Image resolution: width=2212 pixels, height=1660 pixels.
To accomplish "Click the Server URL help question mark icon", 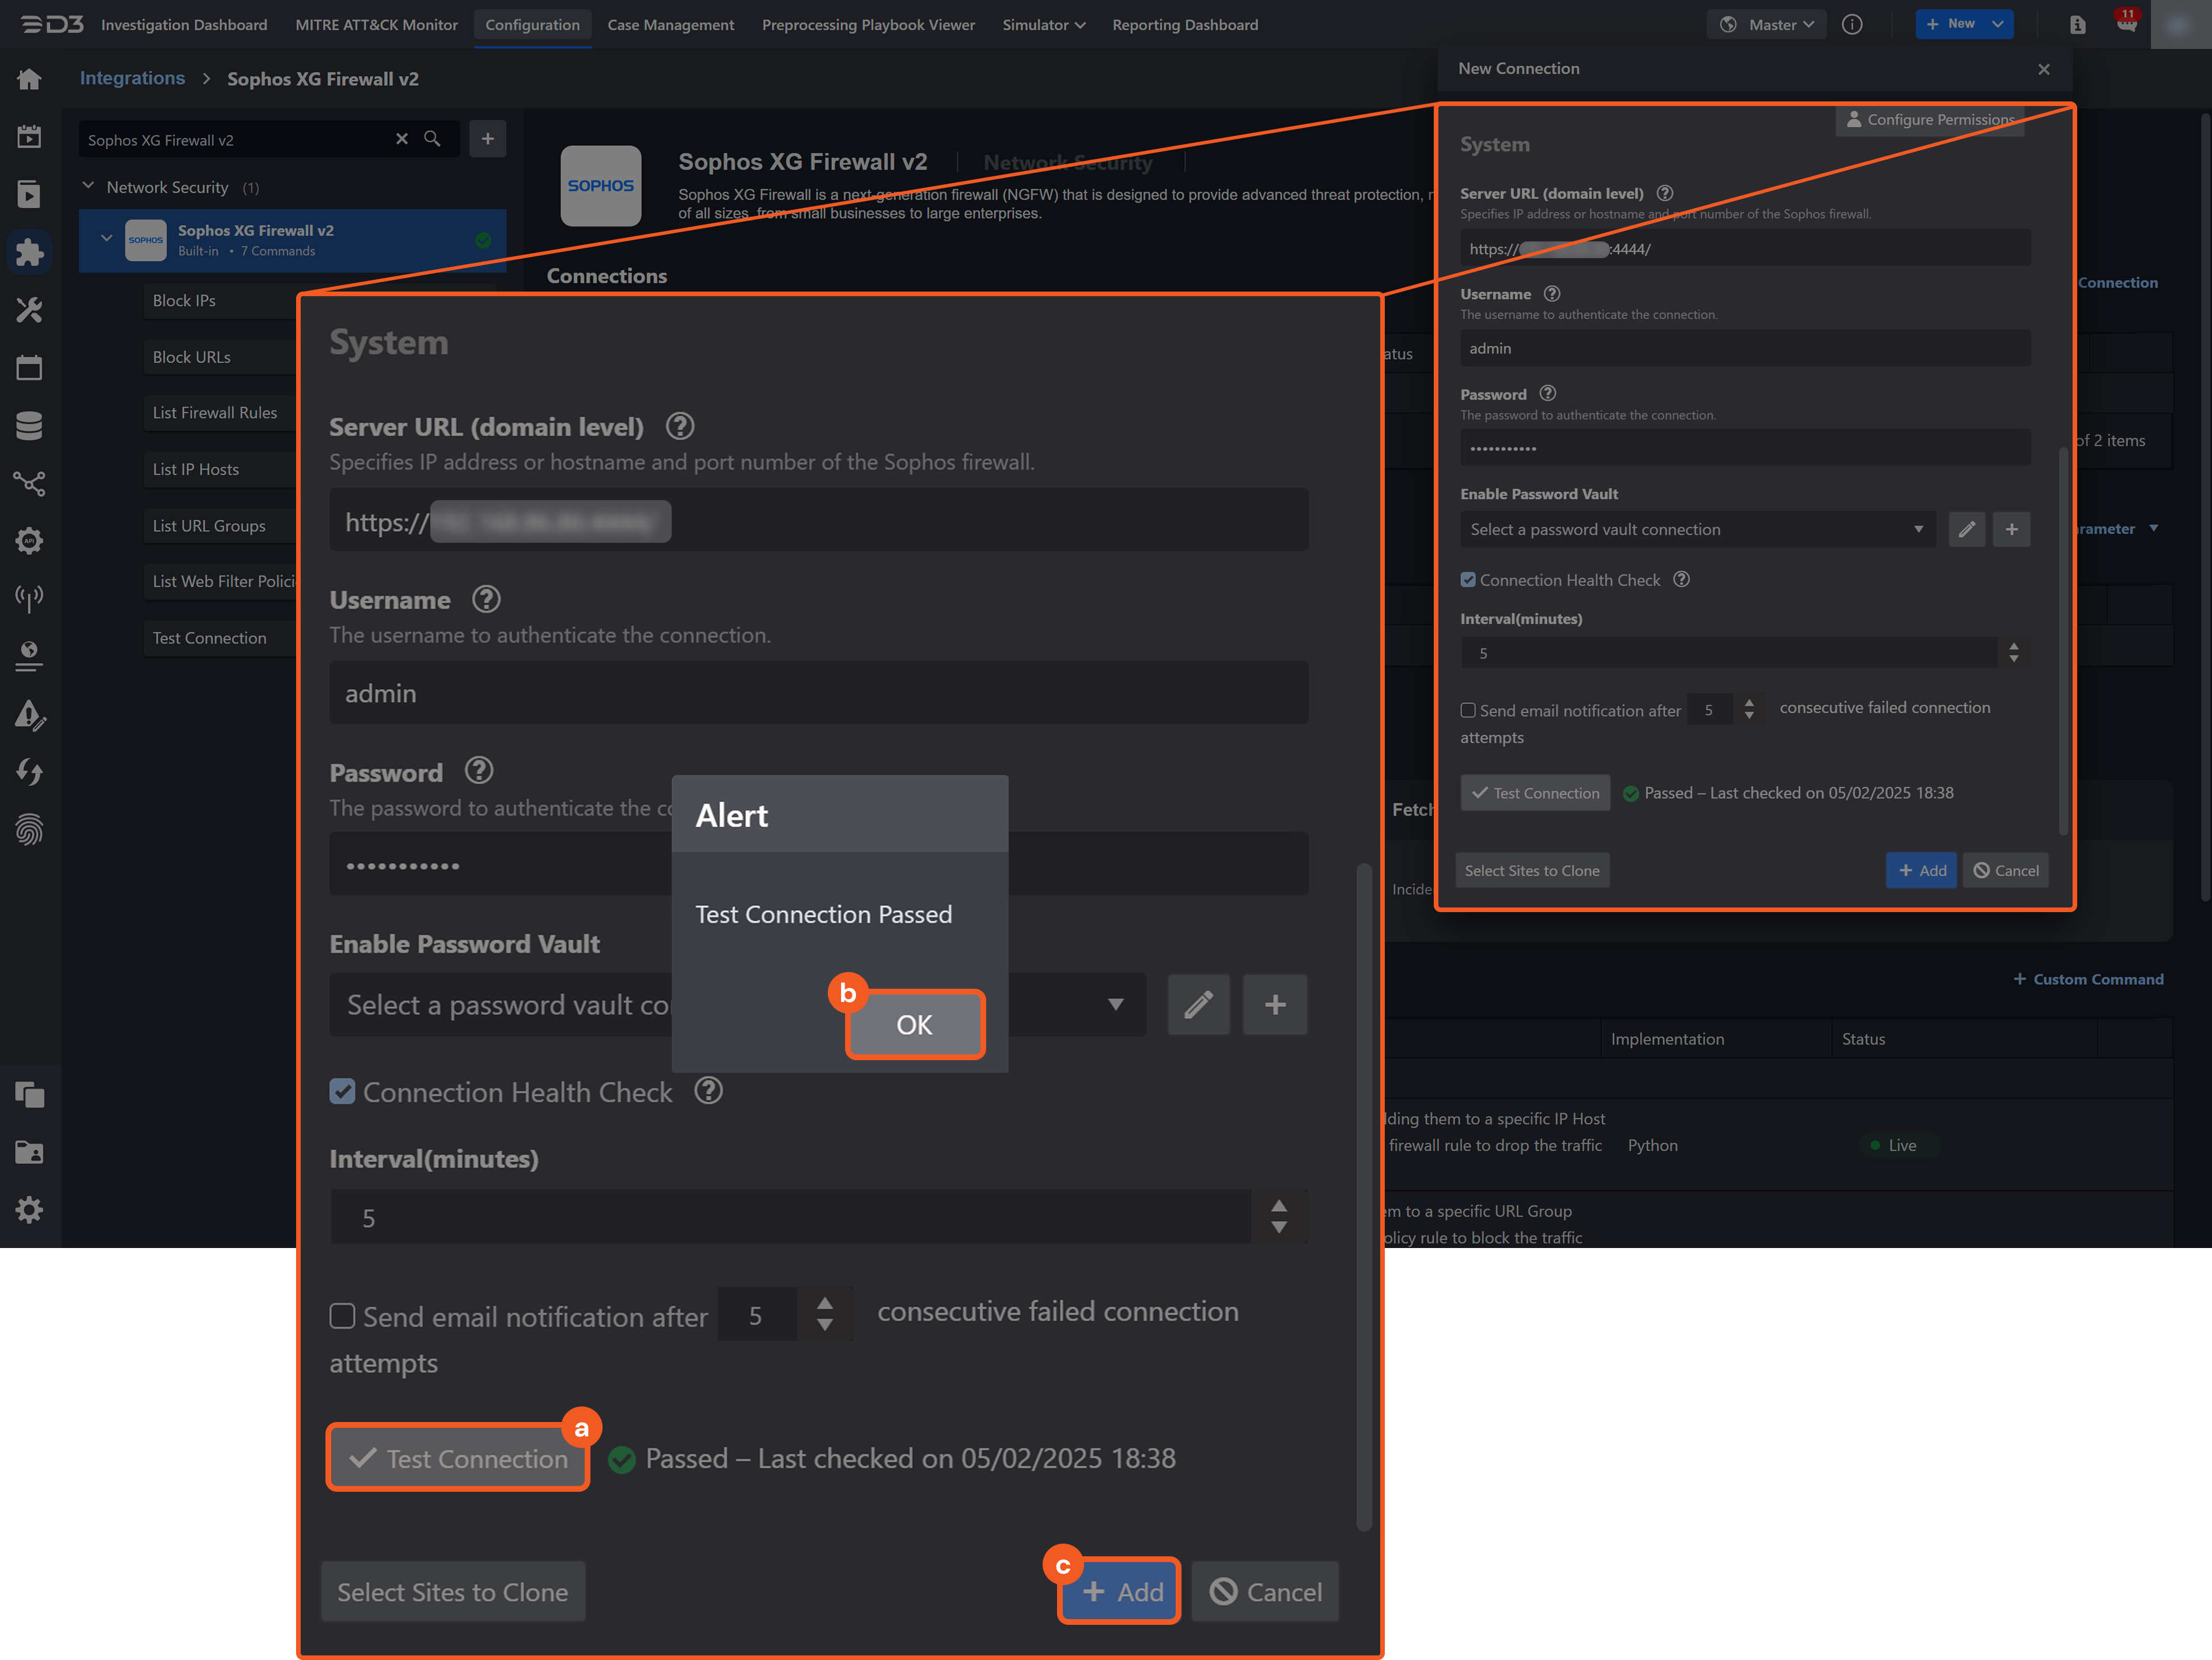I will pyautogui.click(x=680, y=427).
